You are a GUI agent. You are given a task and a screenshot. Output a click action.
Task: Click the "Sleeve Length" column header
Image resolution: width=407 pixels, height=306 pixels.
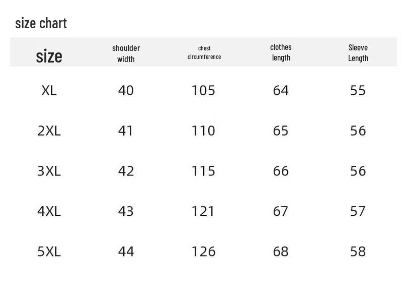(358, 53)
